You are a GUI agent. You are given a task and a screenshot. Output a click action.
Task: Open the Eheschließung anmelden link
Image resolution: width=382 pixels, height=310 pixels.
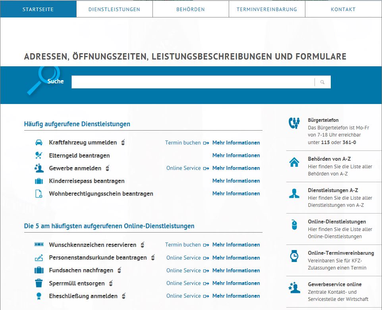tap(83, 296)
